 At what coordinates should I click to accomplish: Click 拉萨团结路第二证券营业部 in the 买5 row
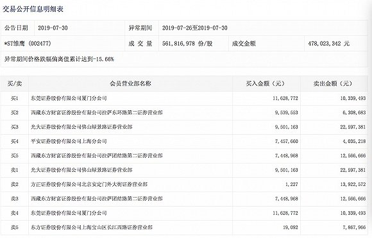click(97, 156)
